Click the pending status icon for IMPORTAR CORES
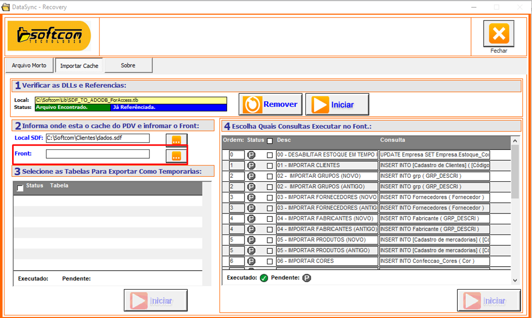532x318 pixels. click(251, 261)
